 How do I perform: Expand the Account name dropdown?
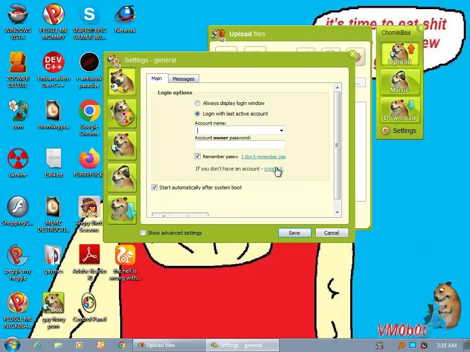(281, 130)
